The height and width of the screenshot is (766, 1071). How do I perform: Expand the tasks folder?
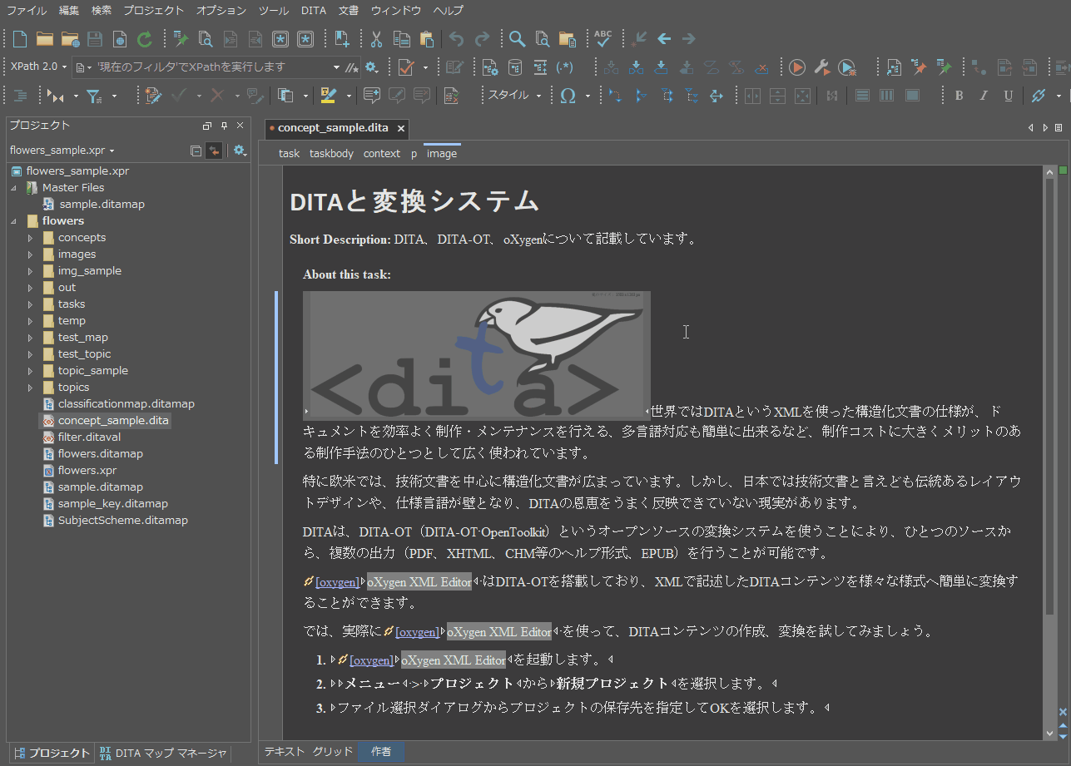(31, 304)
